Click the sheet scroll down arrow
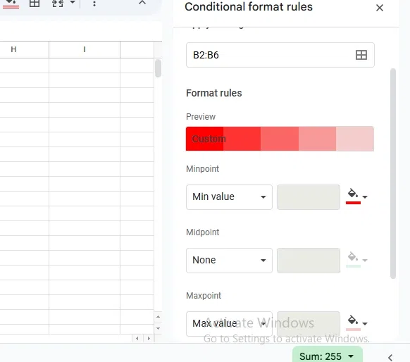The height and width of the screenshot is (362, 410). (158, 328)
